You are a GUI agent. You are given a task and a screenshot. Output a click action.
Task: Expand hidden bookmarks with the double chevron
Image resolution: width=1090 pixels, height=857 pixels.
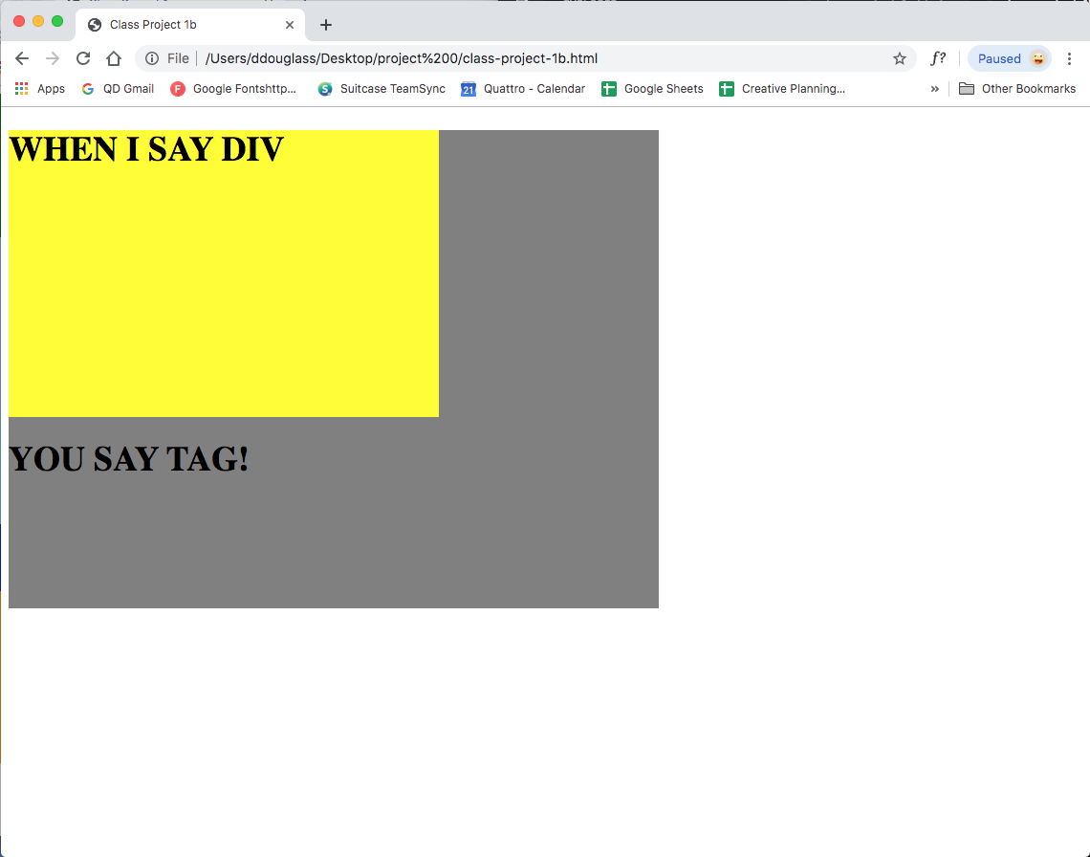(935, 88)
